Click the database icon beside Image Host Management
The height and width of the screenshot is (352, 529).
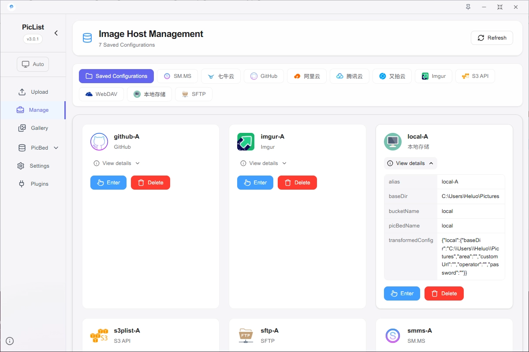[87, 38]
